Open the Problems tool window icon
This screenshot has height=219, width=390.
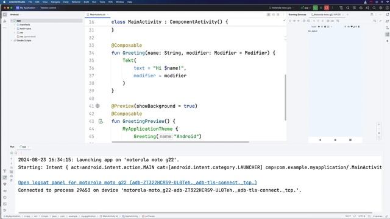click(5, 197)
